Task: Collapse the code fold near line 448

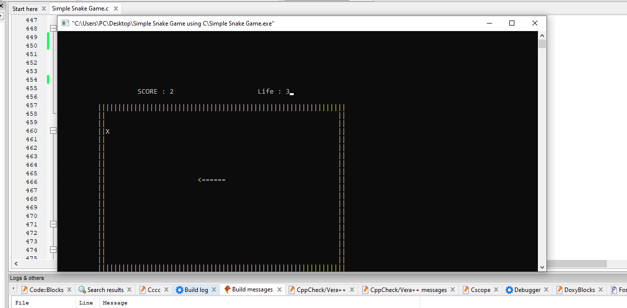Action: click(53, 28)
